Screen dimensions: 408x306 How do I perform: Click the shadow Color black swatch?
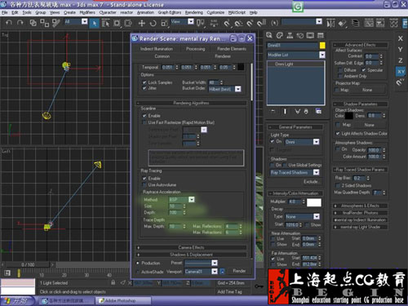(x=349, y=116)
